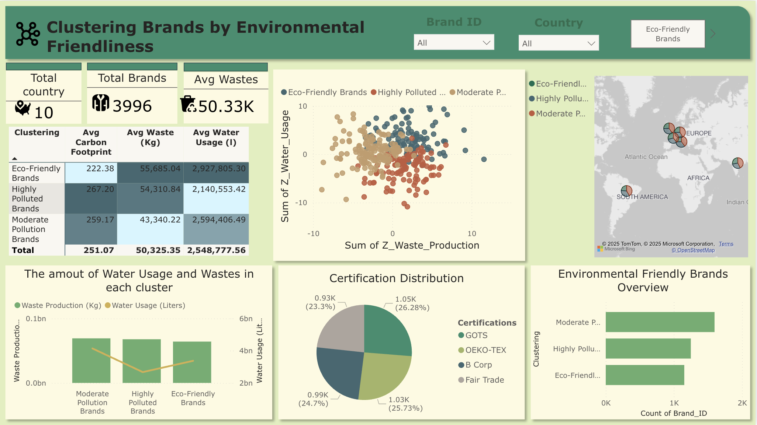Click the sort arrow under Clustering column header
Image resolution: width=757 pixels, height=425 pixels.
[15, 159]
